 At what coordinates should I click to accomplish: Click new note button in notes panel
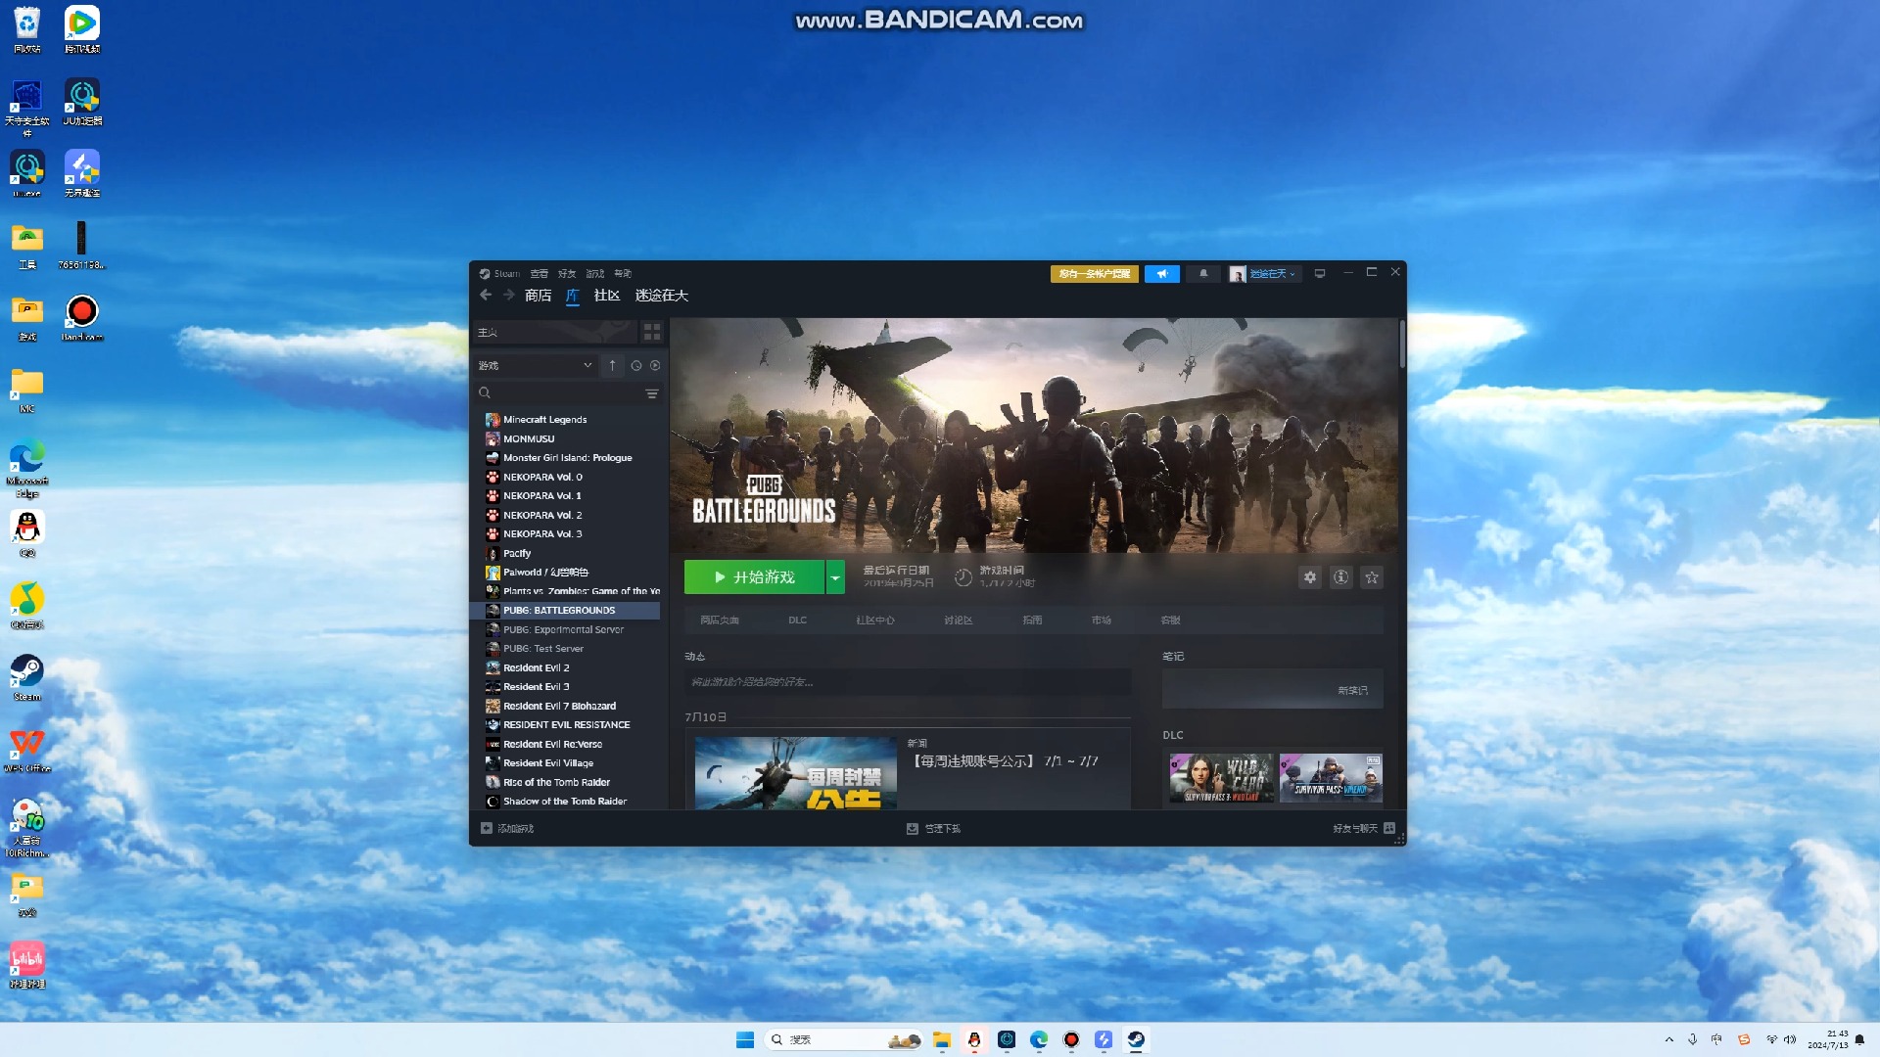click(1352, 690)
